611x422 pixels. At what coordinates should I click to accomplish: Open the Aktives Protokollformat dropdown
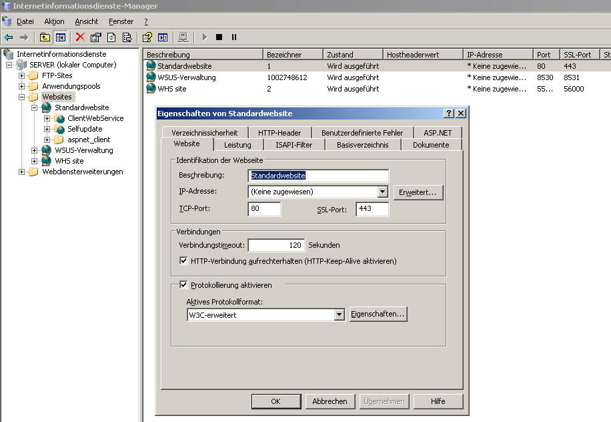click(x=339, y=314)
